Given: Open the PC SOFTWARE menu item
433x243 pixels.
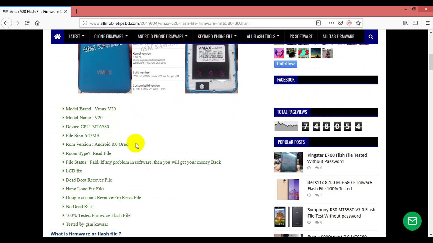Looking at the screenshot, I should [301, 36].
